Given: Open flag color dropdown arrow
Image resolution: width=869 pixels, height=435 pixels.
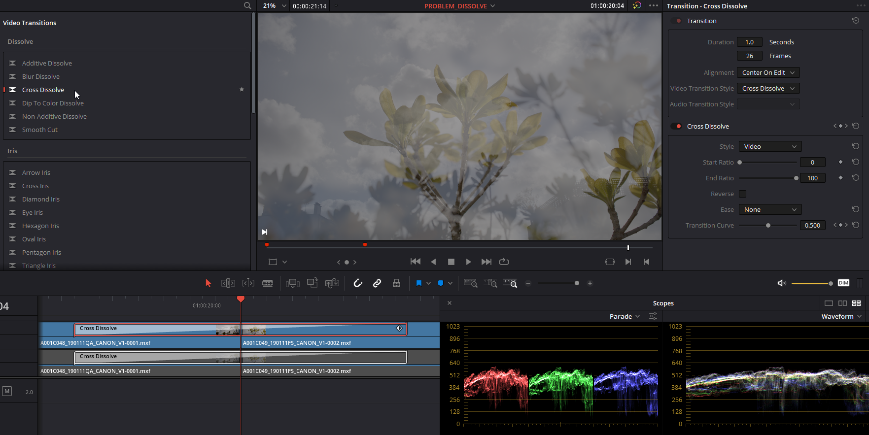Looking at the screenshot, I should [x=428, y=283].
